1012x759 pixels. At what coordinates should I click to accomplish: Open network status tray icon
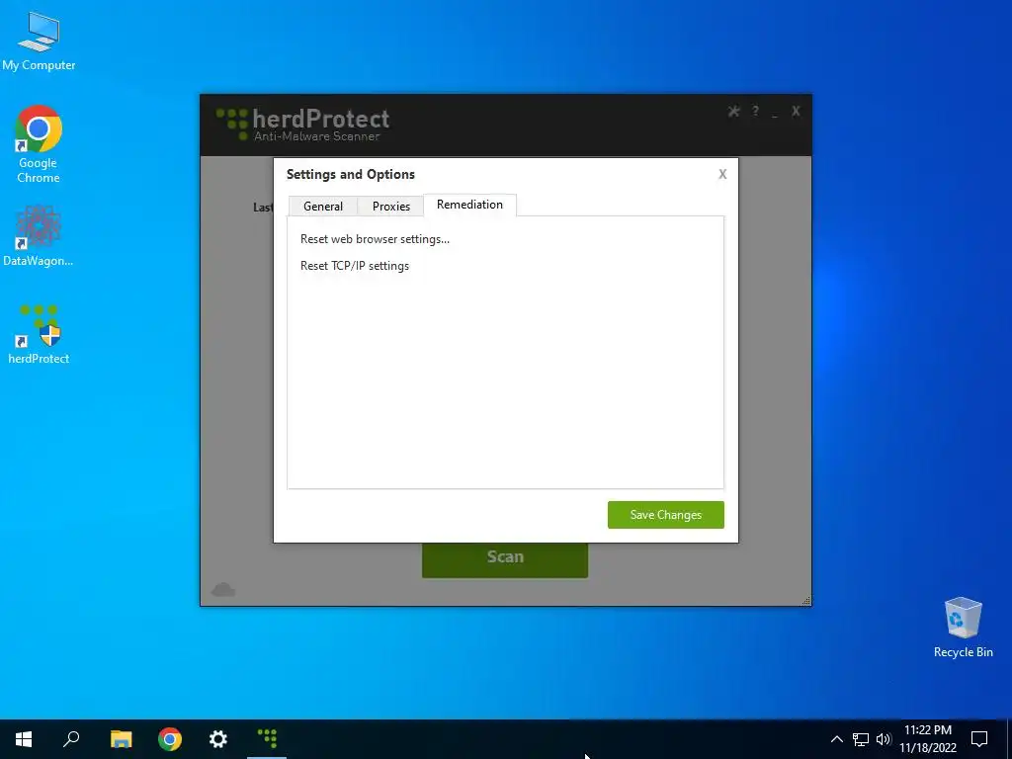(861, 739)
